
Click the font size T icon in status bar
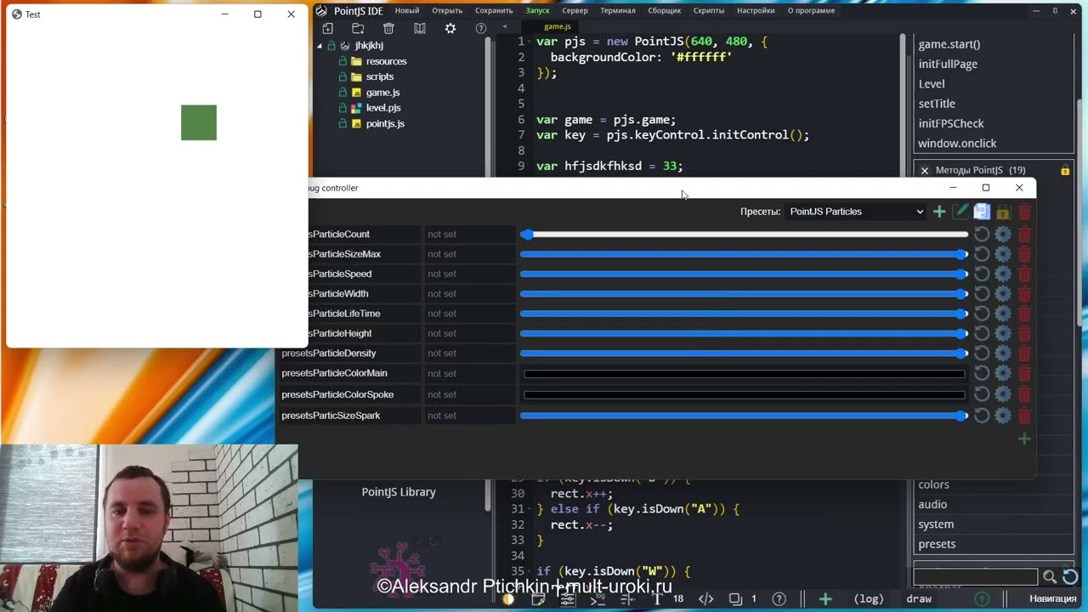(x=657, y=599)
